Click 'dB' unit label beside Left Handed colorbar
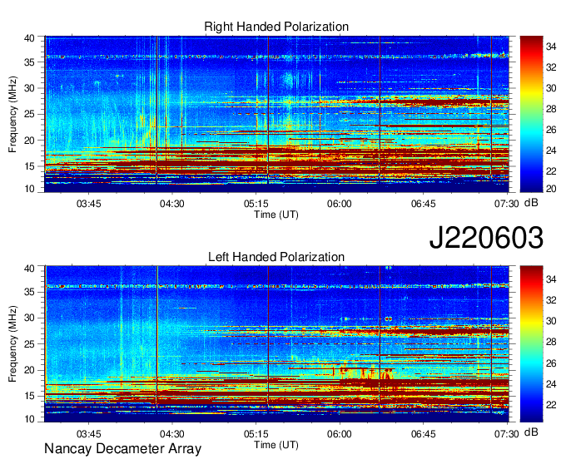Screen dimensions: 566x459 531,432
